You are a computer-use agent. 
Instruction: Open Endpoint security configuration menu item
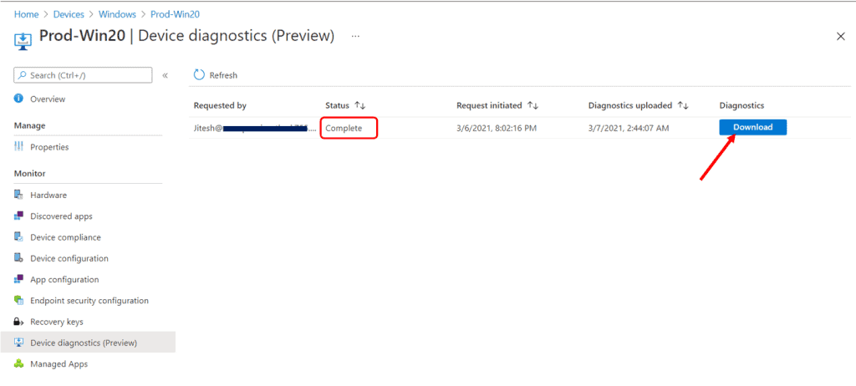(x=88, y=300)
